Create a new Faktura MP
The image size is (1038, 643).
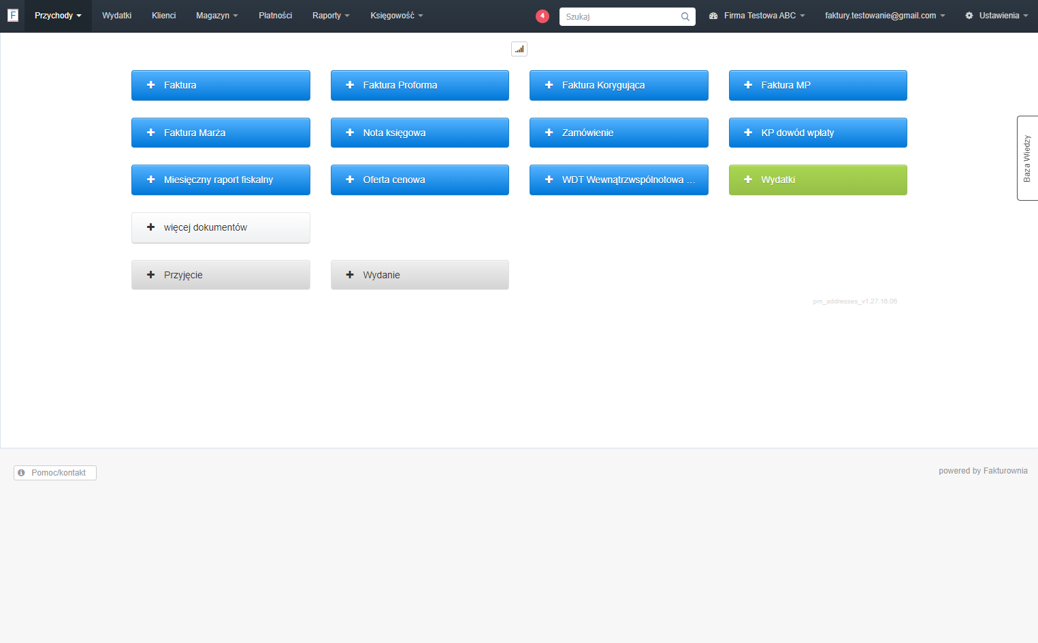coord(818,85)
